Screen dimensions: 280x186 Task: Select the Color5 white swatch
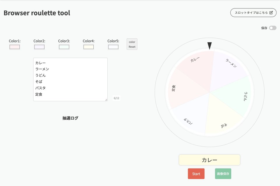(x=113, y=47)
